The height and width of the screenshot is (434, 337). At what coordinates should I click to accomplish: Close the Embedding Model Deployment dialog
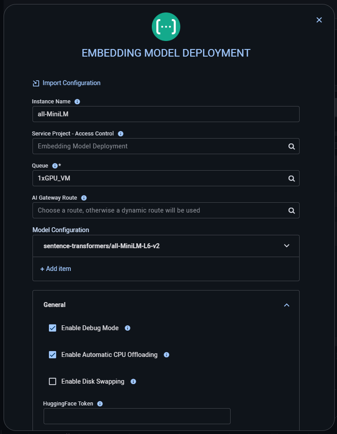point(319,20)
